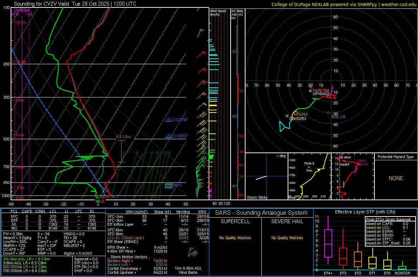This screenshot has width=418, height=277.
Task: Click the orange square mean wind marker
Action: tap(296, 113)
